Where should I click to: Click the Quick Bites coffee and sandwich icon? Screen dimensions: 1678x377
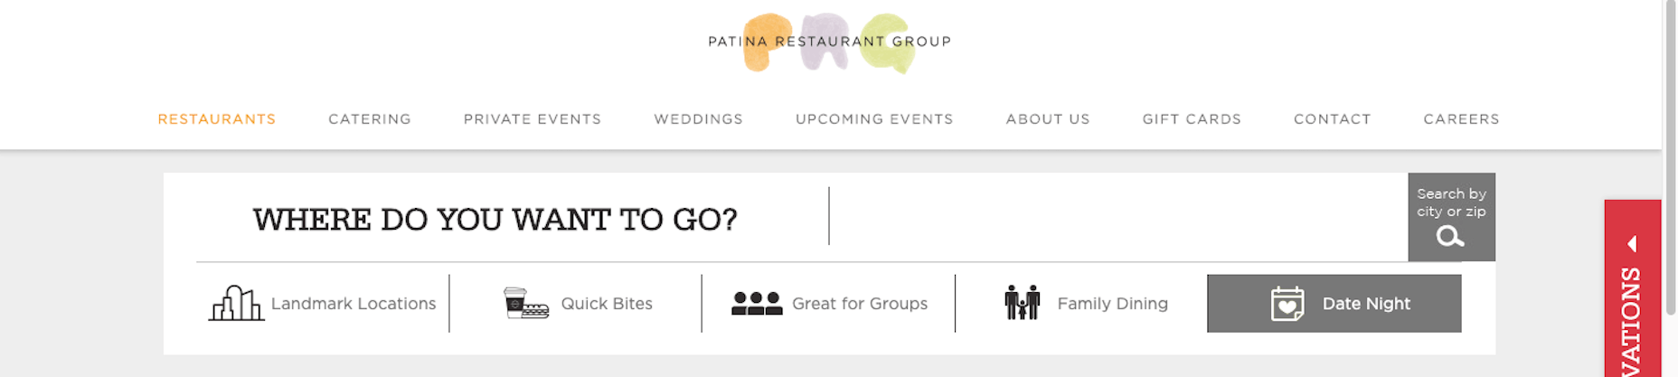[526, 304]
